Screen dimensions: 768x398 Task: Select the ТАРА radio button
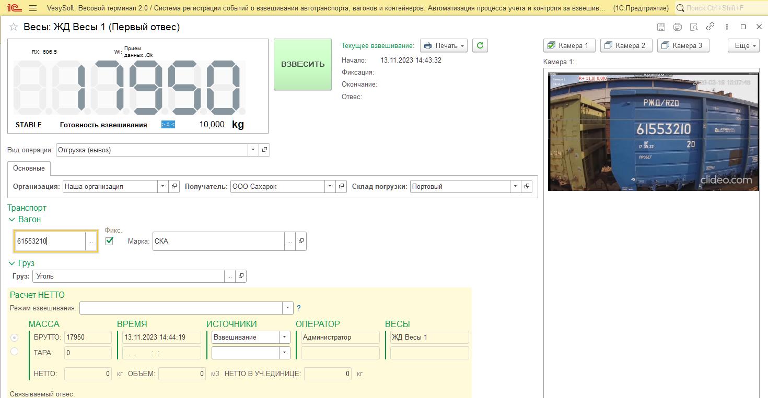(15, 352)
